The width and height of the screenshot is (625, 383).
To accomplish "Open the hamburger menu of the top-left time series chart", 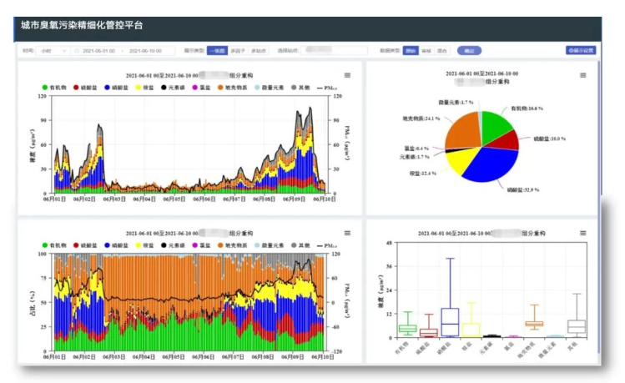I will pyautogui.click(x=347, y=76).
